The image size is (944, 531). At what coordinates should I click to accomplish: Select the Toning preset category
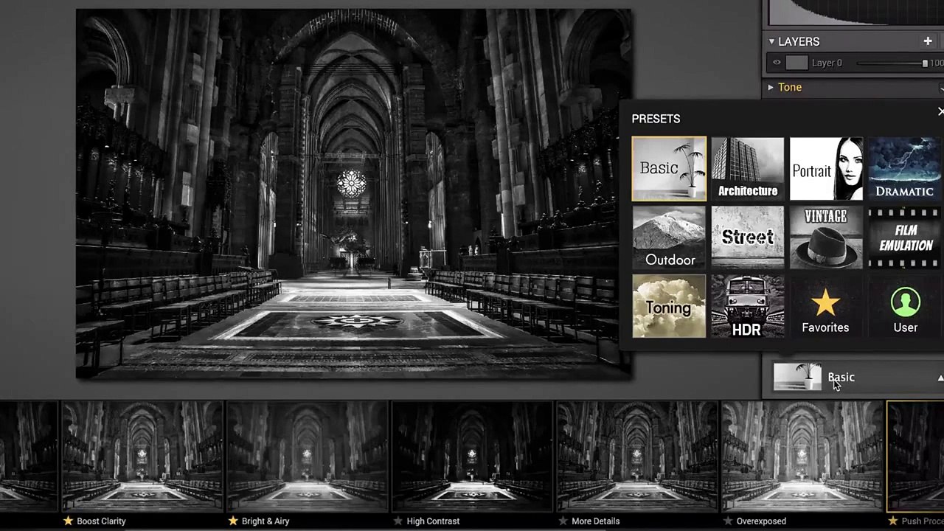(x=669, y=306)
